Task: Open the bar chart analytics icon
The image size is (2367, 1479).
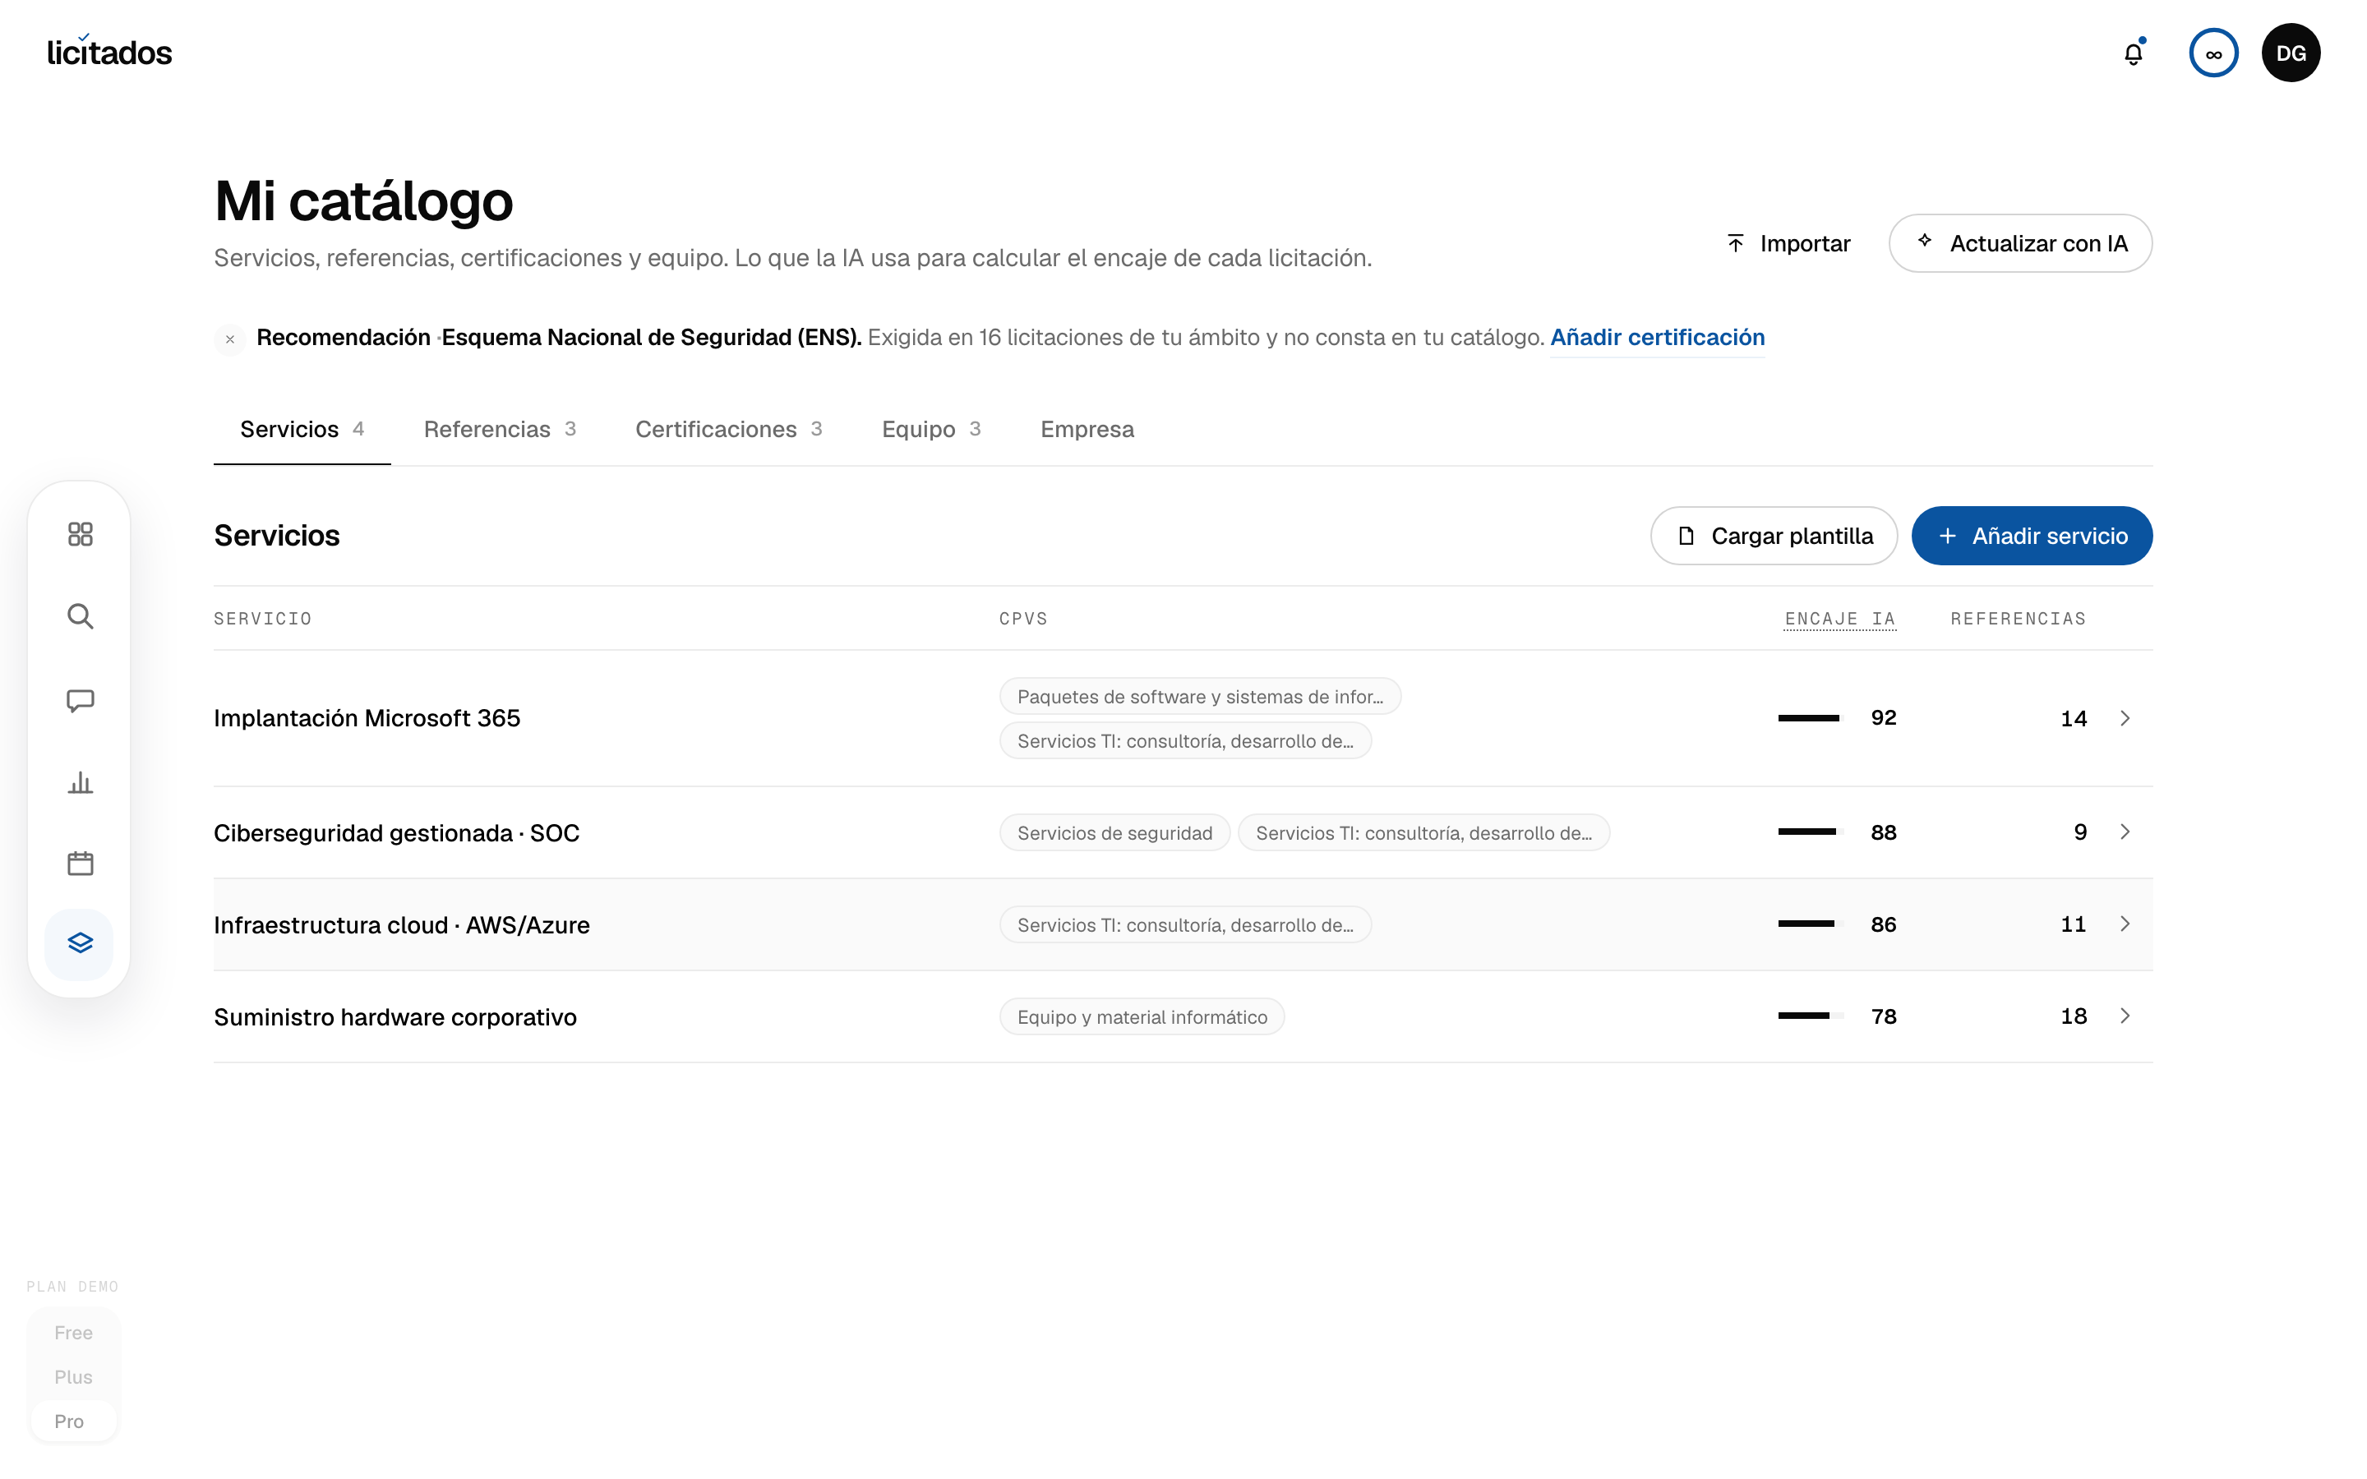Action: (81, 782)
